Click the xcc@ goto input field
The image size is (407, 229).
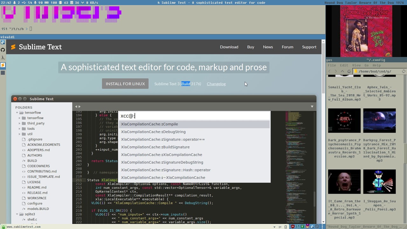pos(194,116)
